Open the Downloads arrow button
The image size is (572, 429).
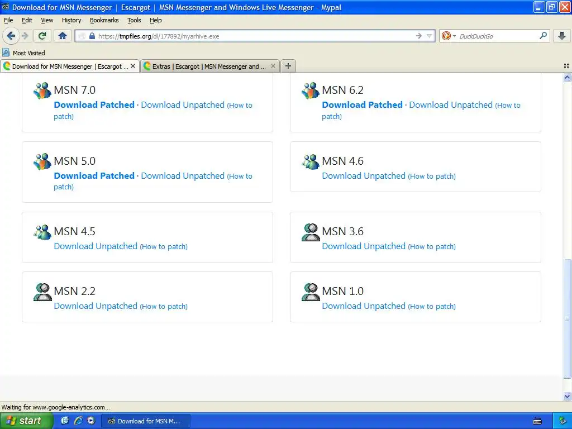562,36
